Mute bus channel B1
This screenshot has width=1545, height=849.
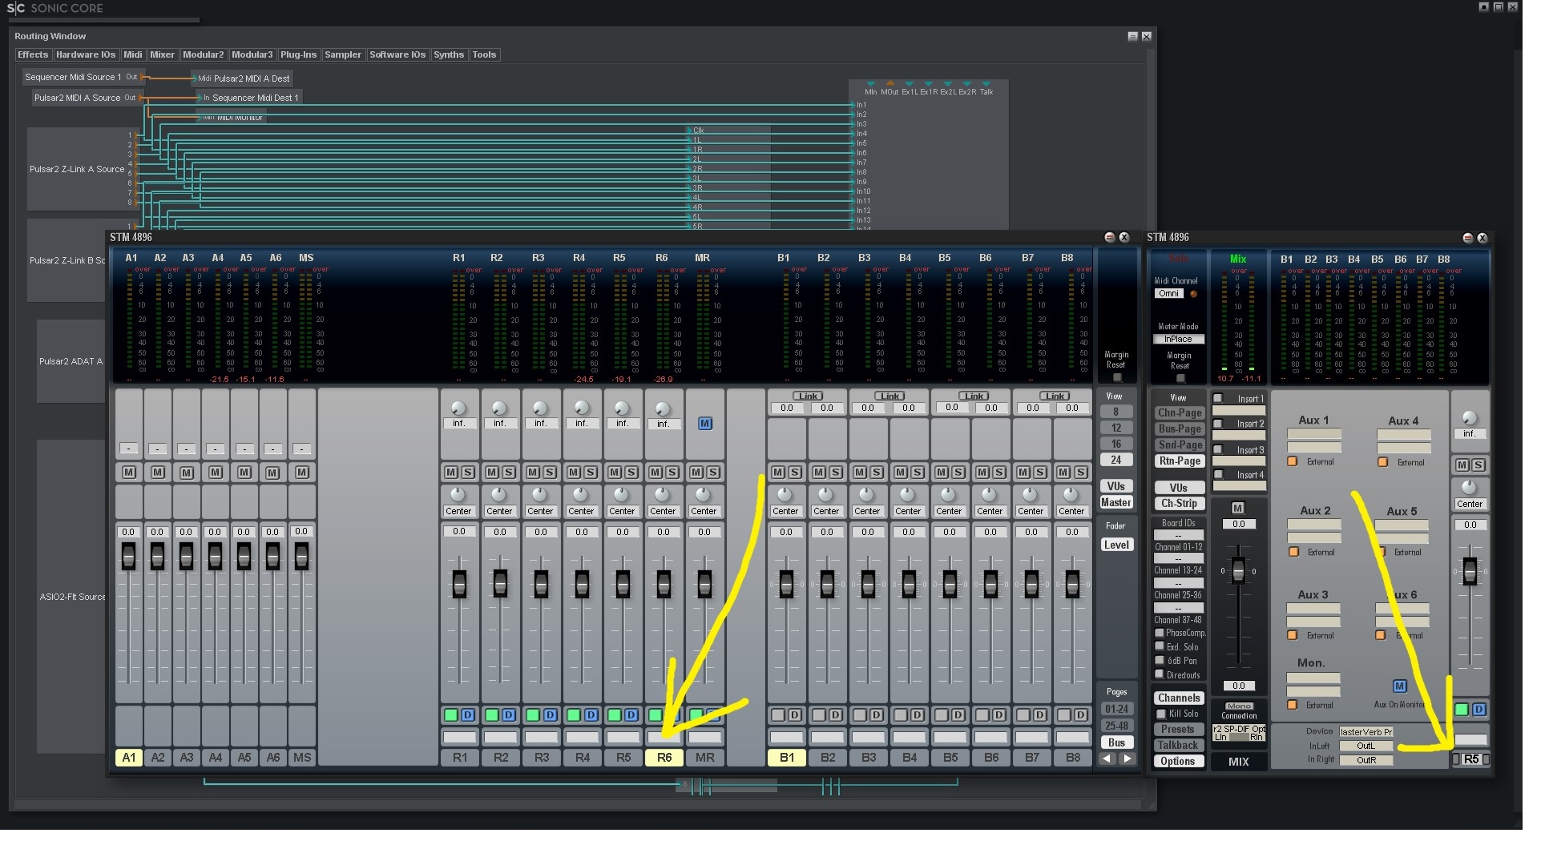(778, 473)
